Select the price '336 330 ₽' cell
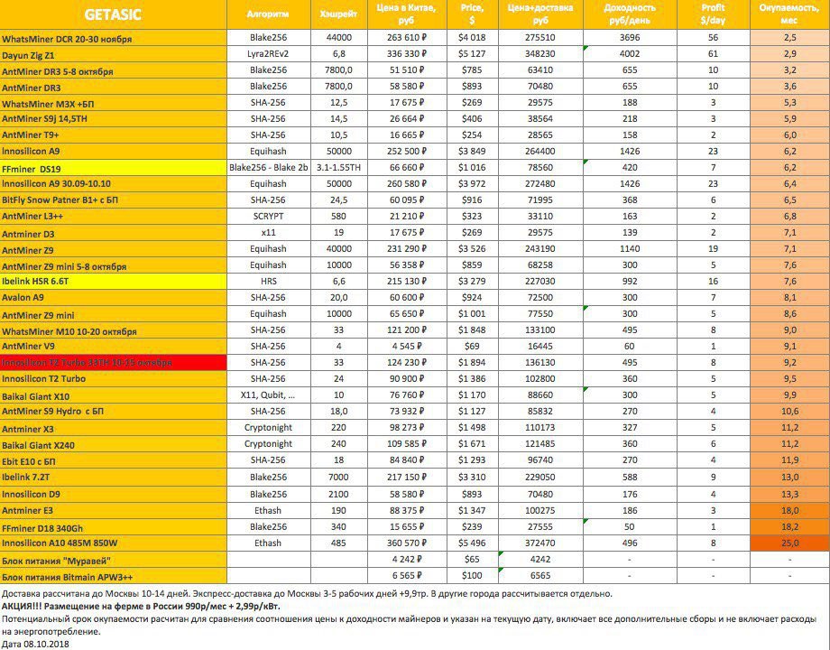The height and width of the screenshot is (650, 830). [x=407, y=54]
